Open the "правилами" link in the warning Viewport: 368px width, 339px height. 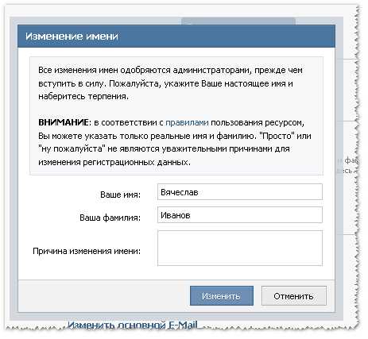tap(187, 122)
